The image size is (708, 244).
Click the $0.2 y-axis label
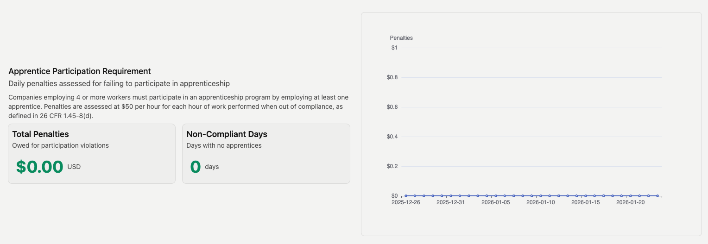point(392,166)
